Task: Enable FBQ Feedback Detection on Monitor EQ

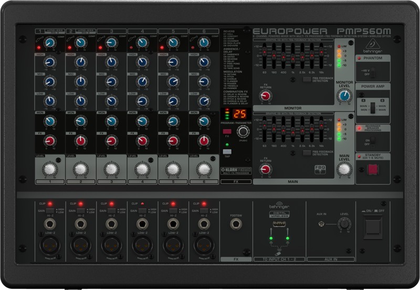Action: (307, 79)
